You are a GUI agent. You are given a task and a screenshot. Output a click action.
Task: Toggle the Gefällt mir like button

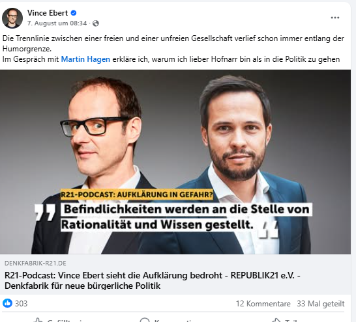click(x=58, y=320)
